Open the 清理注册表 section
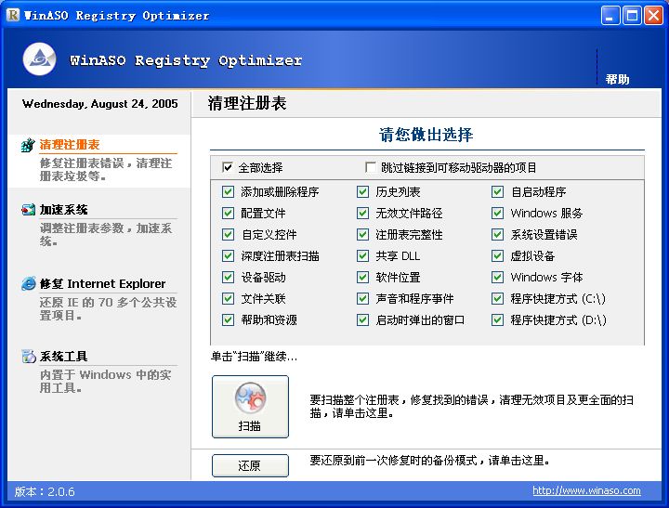669x508 pixels. pyautogui.click(x=70, y=145)
